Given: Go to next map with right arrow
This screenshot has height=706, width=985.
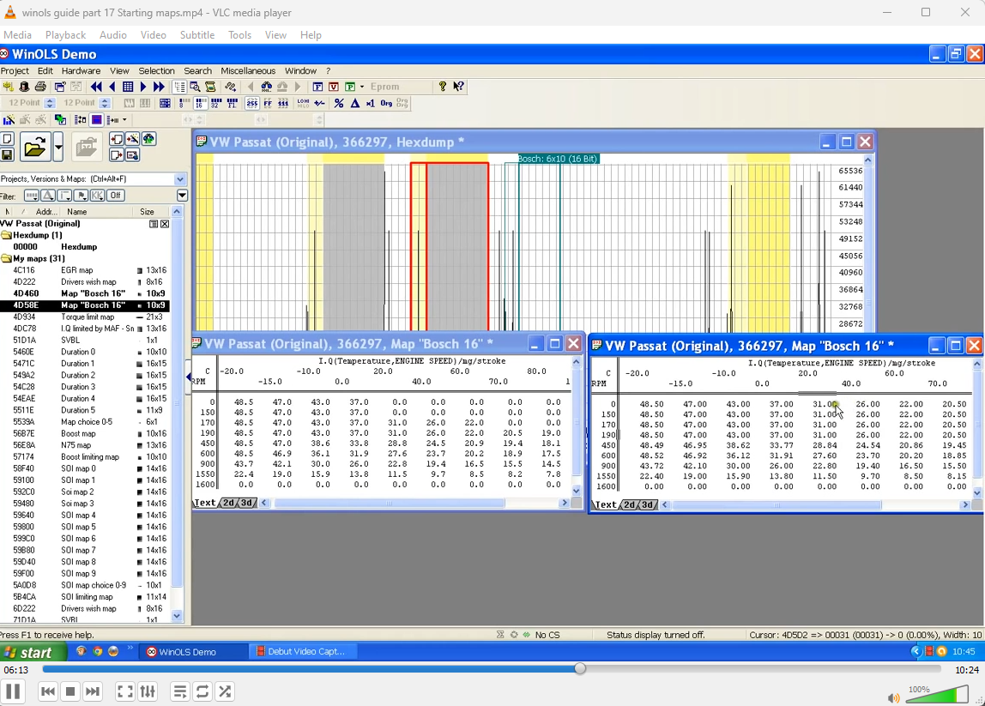Looking at the screenshot, I should tap(143, 87).
